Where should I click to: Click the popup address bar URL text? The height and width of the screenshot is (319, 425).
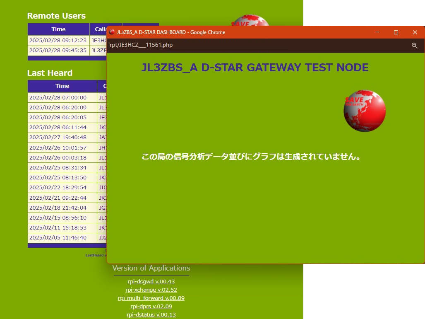click(141, 45)
